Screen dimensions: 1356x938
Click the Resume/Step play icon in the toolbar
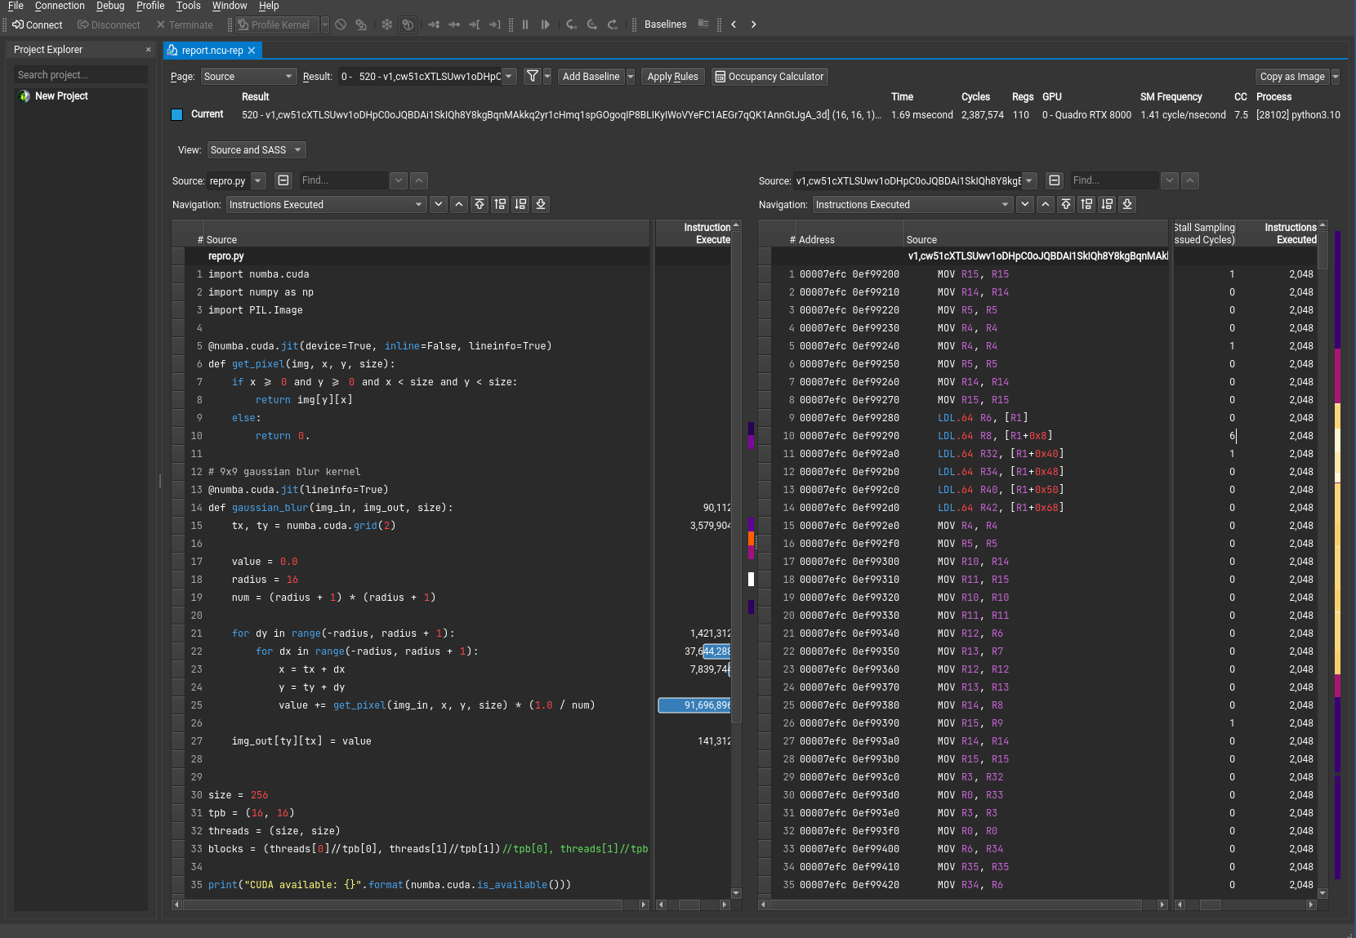[545, 24]
